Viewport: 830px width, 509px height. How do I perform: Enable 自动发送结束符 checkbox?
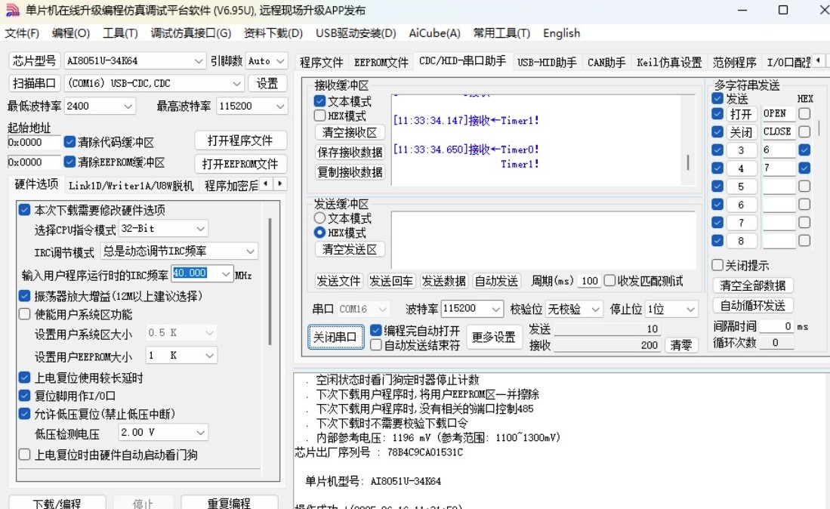click(376, 345)
